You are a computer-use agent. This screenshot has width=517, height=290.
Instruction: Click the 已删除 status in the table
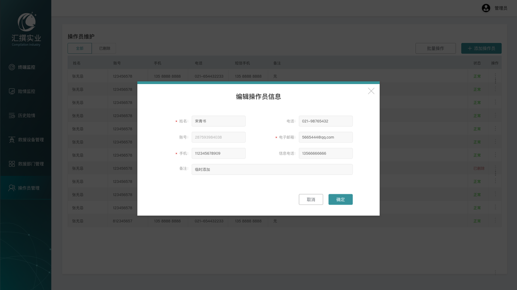click(x=479, y=168)
